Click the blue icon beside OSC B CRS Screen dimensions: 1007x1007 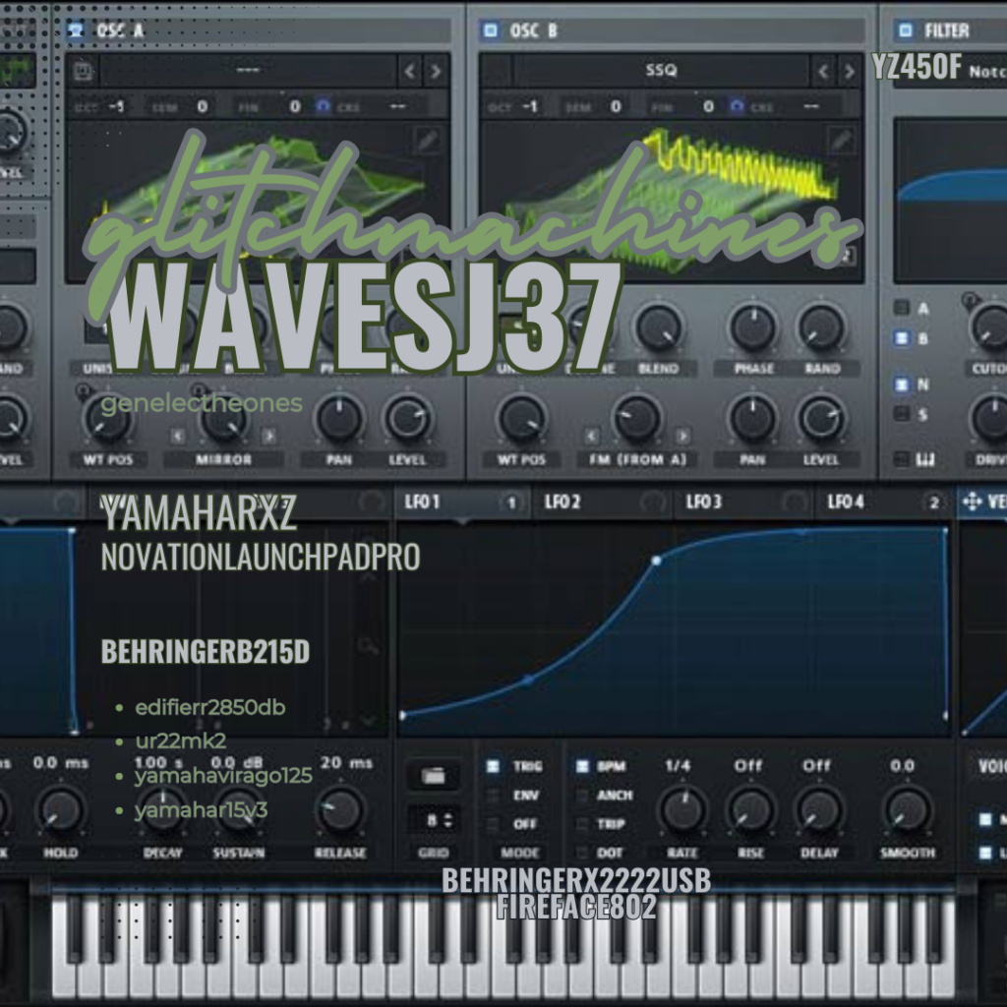pyautogui.click(x=737, y=106)
